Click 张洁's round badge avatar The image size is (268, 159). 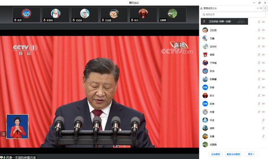tap(205, 71)
